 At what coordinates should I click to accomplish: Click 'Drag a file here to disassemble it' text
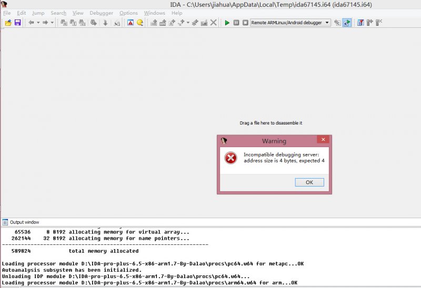click(271, 123)
